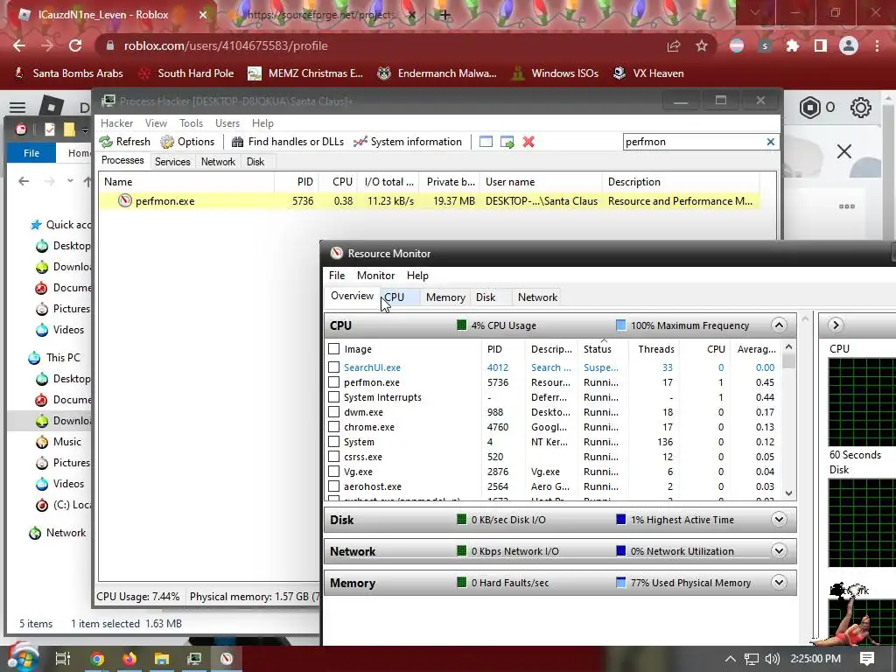Image resolution: width=896 pixels, height=672 pixels.
Task: Open Roblox hamburger menu
Action: click(17, 108)
